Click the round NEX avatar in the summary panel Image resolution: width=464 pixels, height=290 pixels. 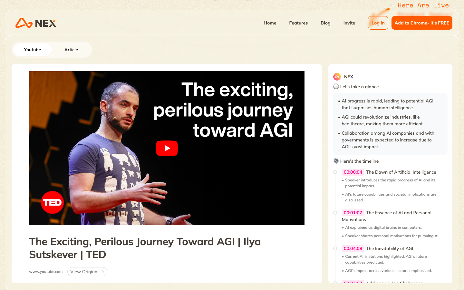click(x=337, y=77)
